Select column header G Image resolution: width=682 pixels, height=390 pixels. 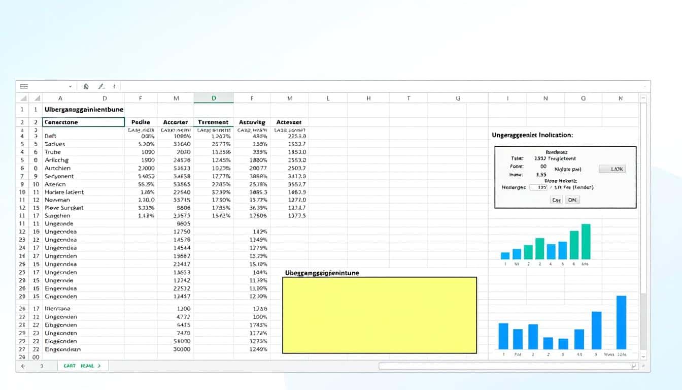(x=458, y=99)
